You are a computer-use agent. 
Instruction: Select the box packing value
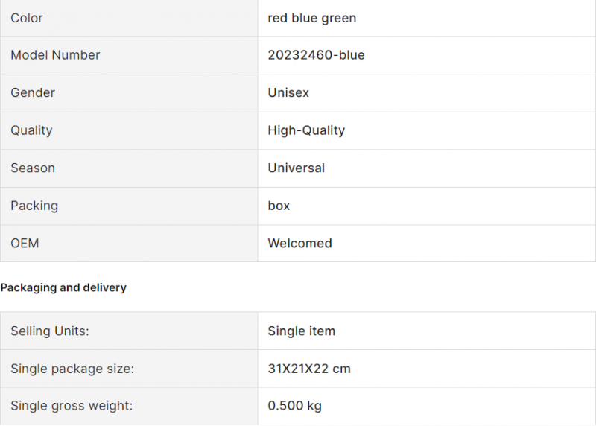click(x=279, y=206)
